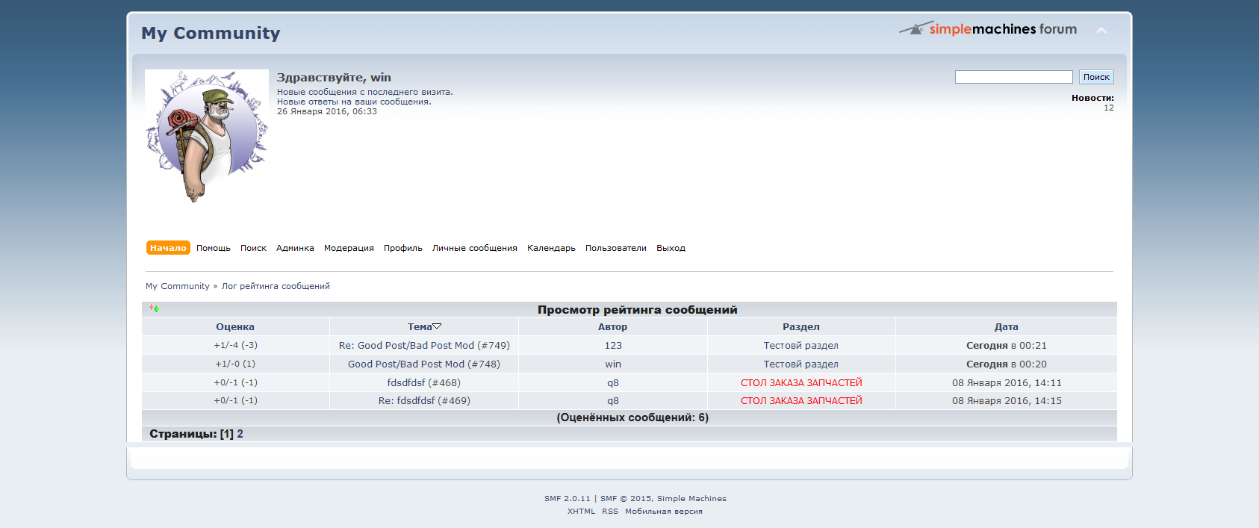Open new replies to your posts link
This screenshot has width=1259, height=528.
354,102
